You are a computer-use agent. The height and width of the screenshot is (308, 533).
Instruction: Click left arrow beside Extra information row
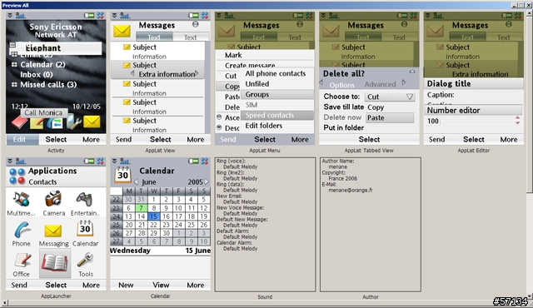(x=132, y=74)
